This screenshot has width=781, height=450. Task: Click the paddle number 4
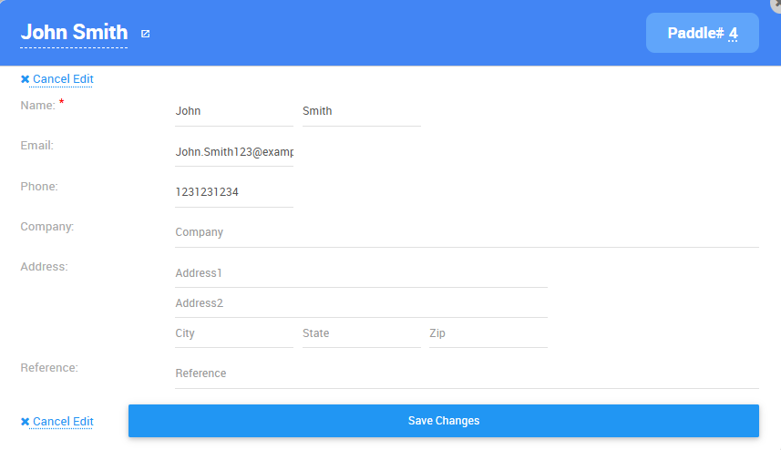point(733,33)
